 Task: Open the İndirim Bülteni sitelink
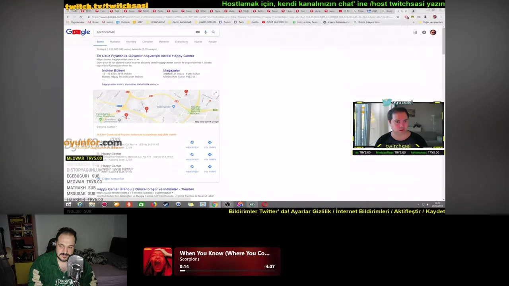[x=113, y=70]
